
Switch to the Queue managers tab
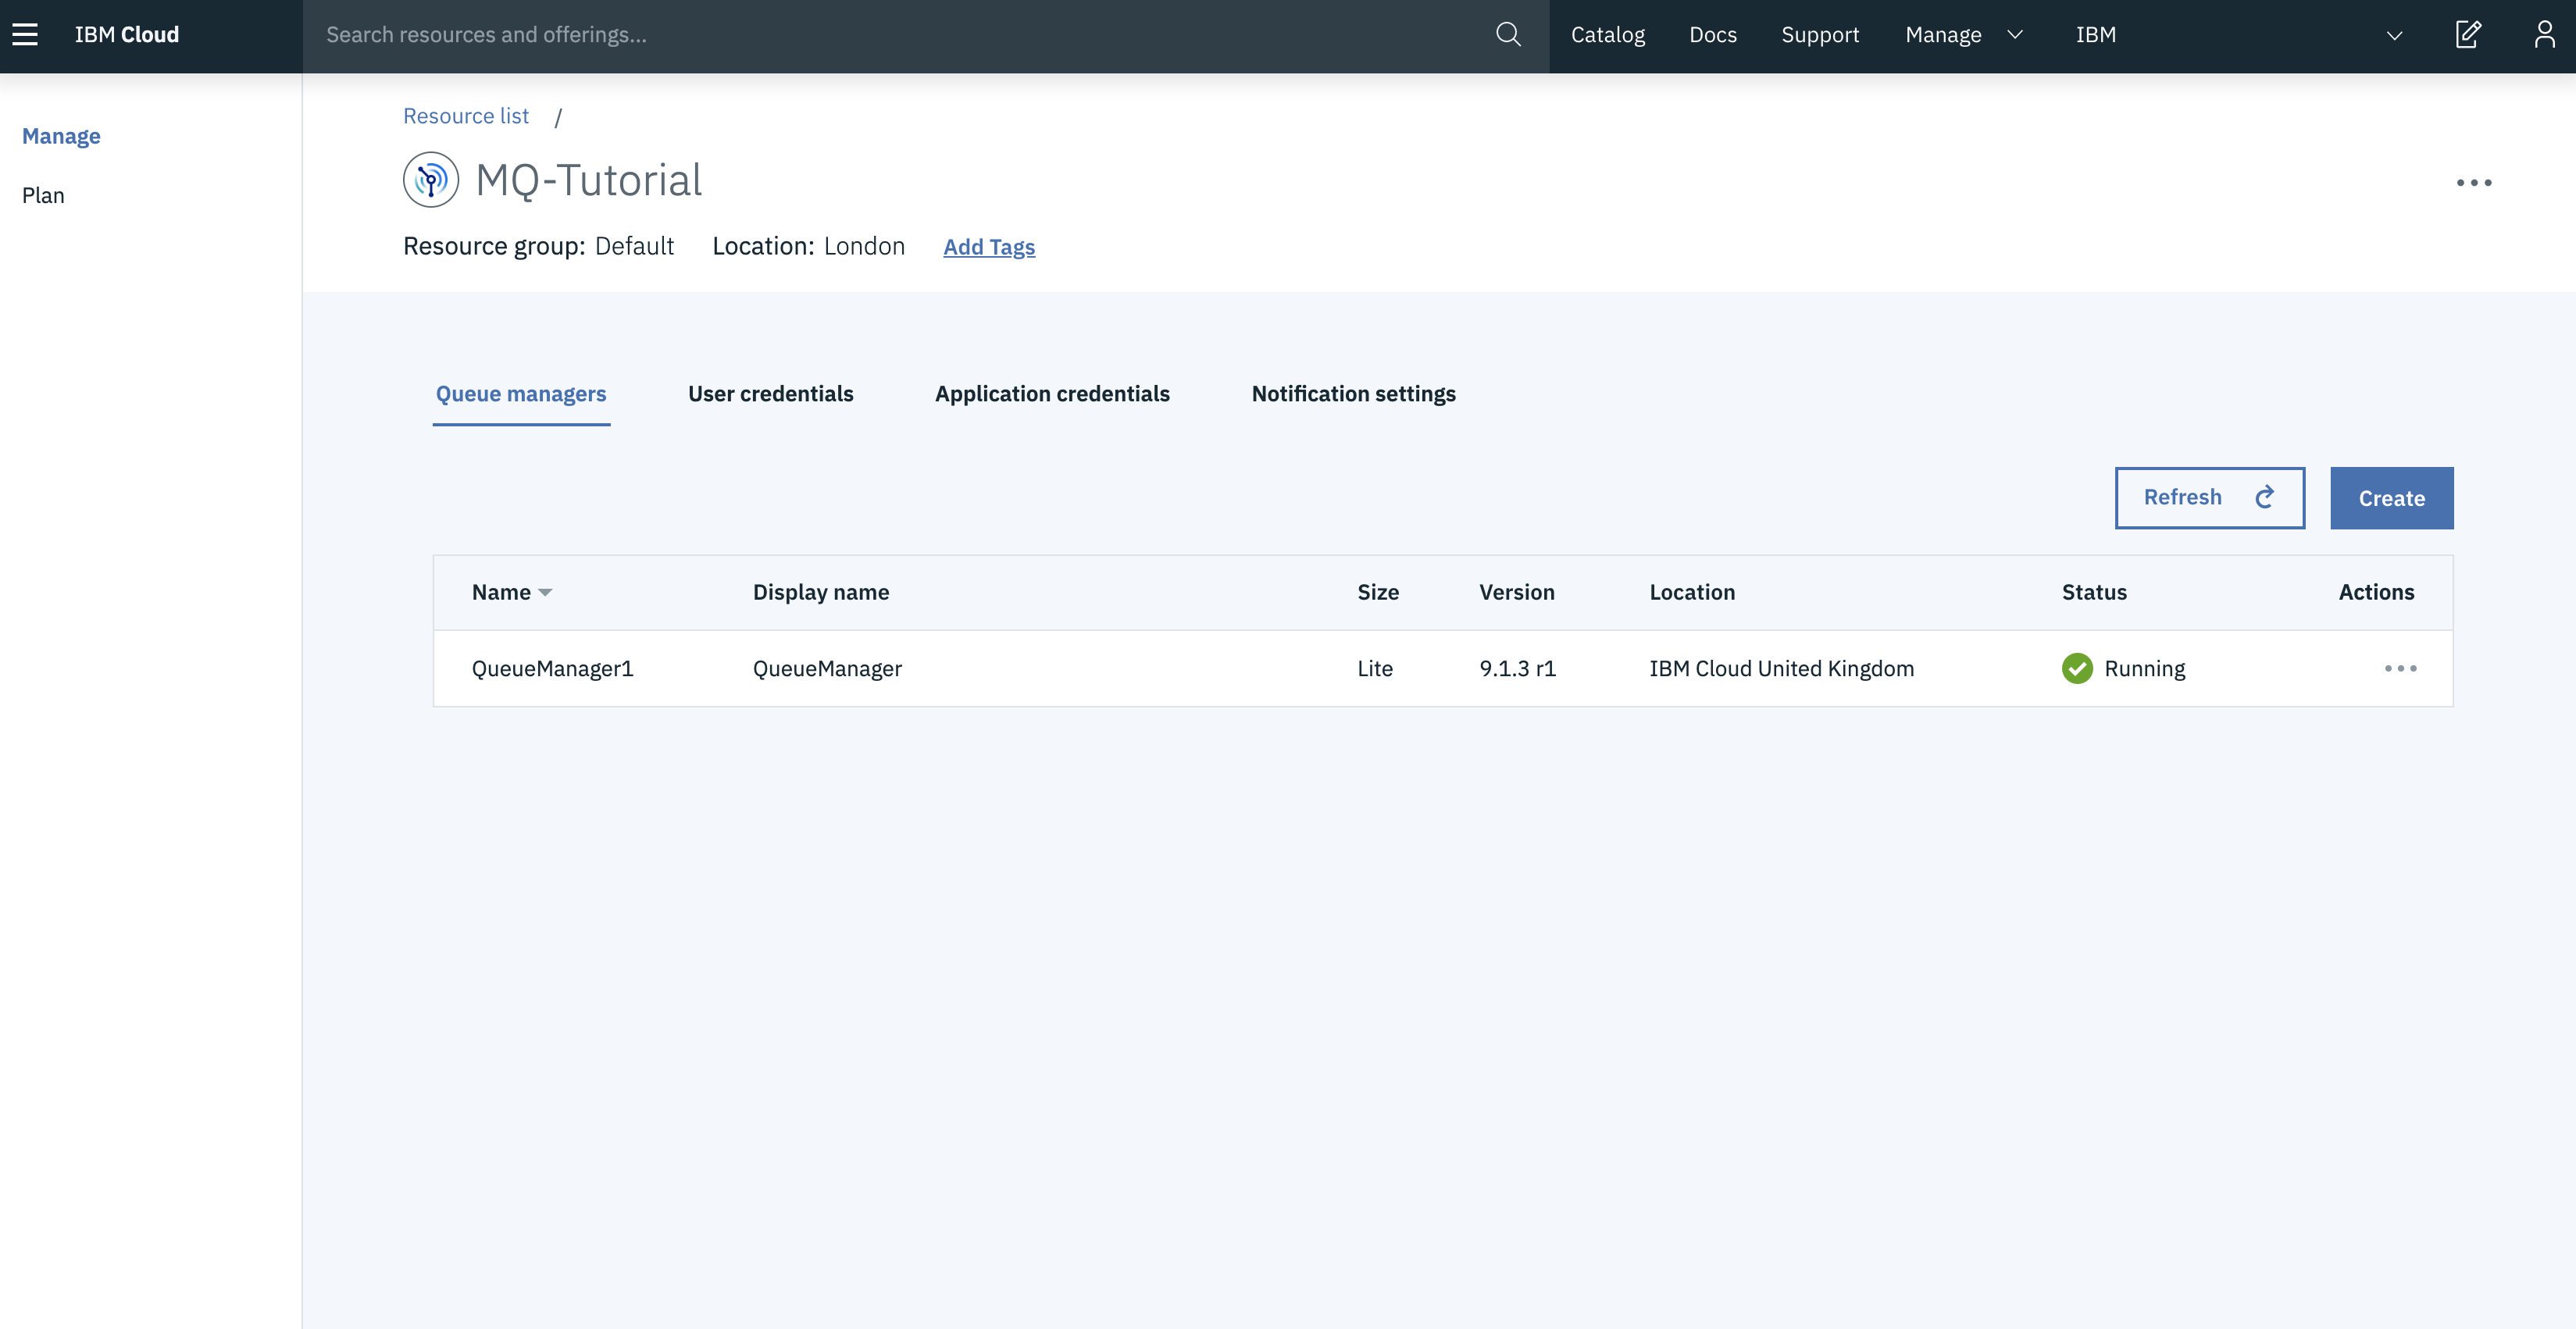[521, 394]
